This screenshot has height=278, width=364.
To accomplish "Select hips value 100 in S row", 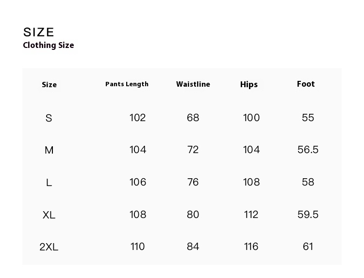I will pyautogui.click(x=251, y=118).
